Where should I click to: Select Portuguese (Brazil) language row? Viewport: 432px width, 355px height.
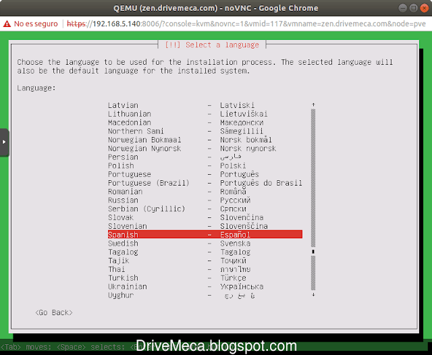tap(205, 183)
